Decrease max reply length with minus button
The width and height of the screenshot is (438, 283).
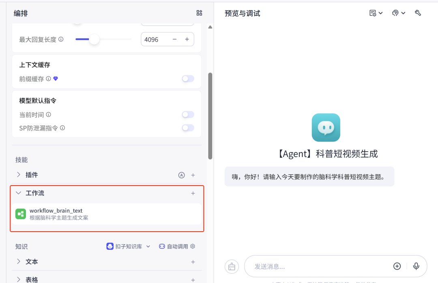click(174, 39)
